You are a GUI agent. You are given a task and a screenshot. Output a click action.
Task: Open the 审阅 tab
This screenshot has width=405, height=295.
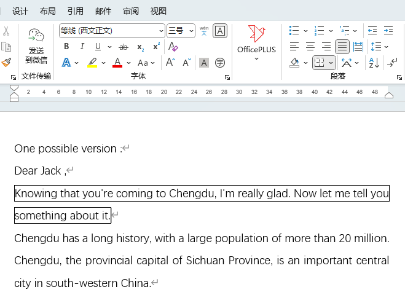tap(131, 11)
